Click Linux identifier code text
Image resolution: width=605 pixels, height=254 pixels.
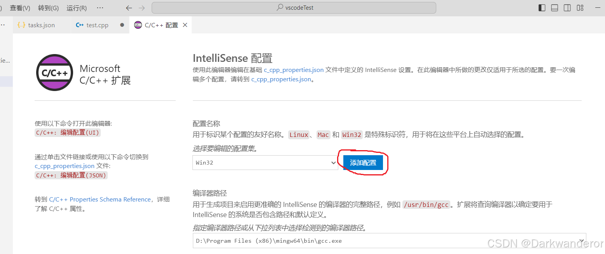299,135
